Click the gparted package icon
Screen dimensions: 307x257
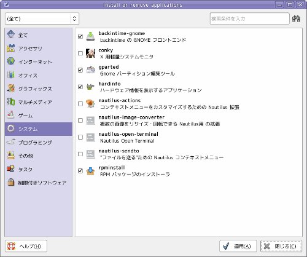(90, 70)
